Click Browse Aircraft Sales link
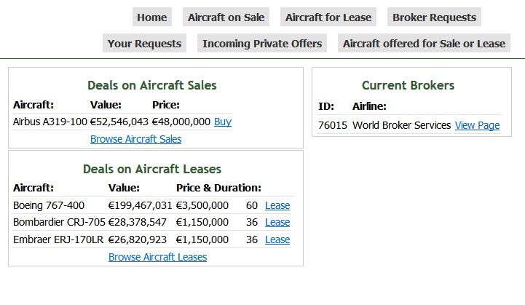Screen dimensions: 525x305 [136, 139]
